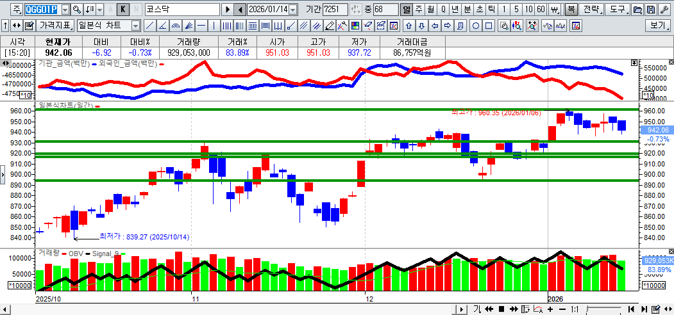This screenshot has height=315, width=674.
Task: Open the 전략 strategy menu
Action: (x=593, y=10)
